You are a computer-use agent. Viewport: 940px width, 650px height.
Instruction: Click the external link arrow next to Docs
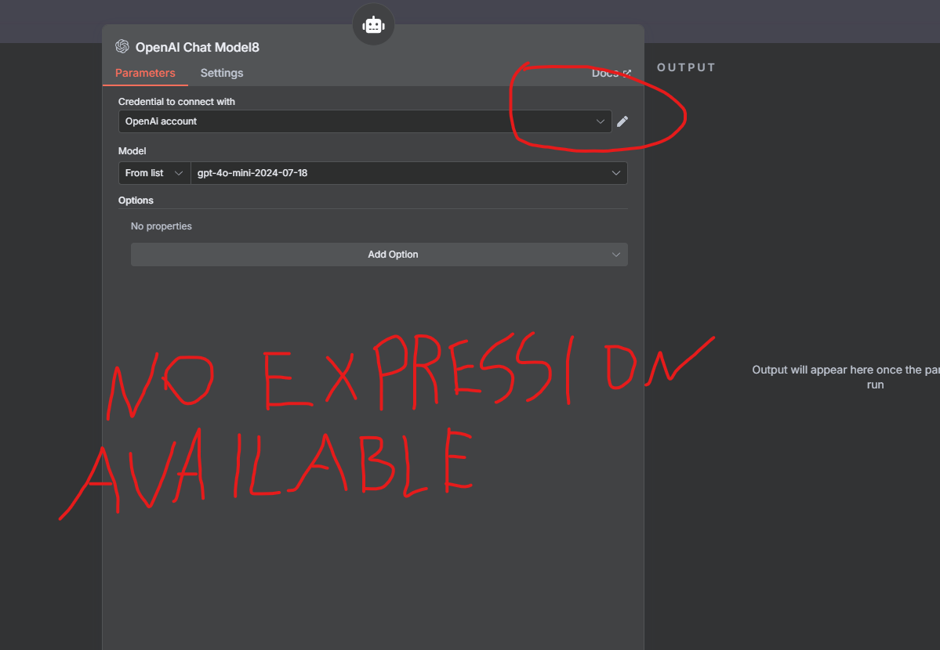(x=627, y=73)
